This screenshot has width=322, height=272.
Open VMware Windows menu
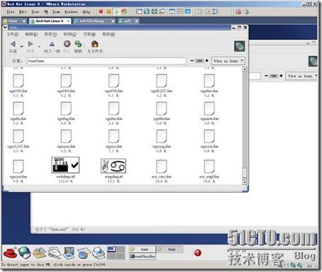click(71, 11)
